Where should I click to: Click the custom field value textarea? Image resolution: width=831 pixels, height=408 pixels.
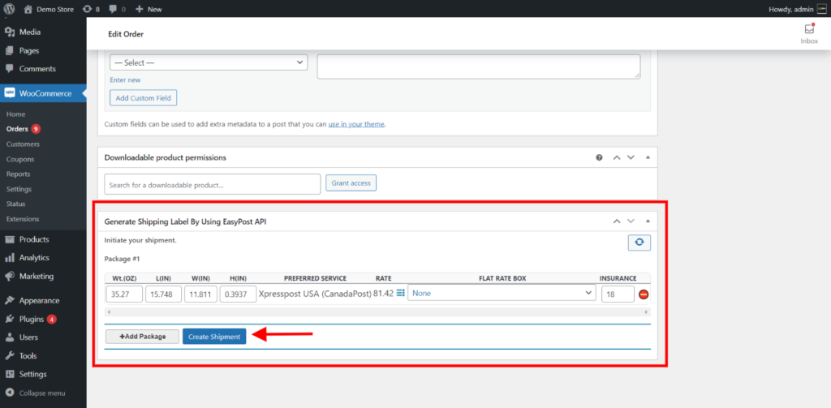(479, 67)
